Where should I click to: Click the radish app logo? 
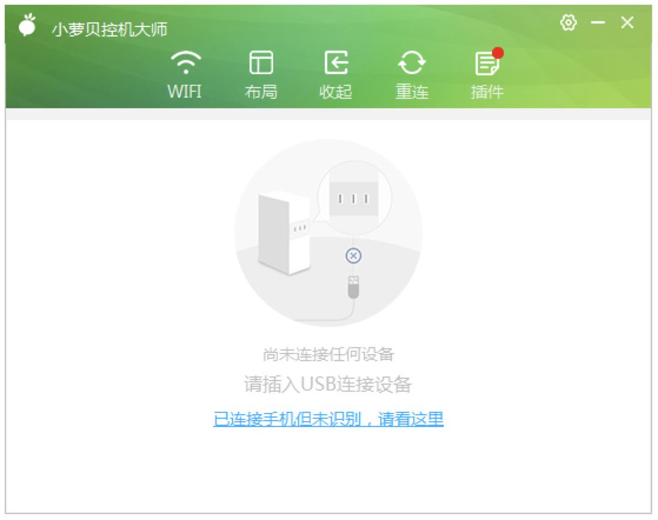click(28, 25)
